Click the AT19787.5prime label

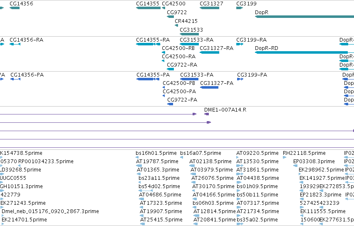(157, 161)
